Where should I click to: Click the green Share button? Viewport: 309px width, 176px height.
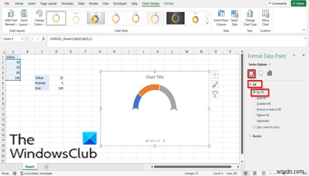coord(298,4)
